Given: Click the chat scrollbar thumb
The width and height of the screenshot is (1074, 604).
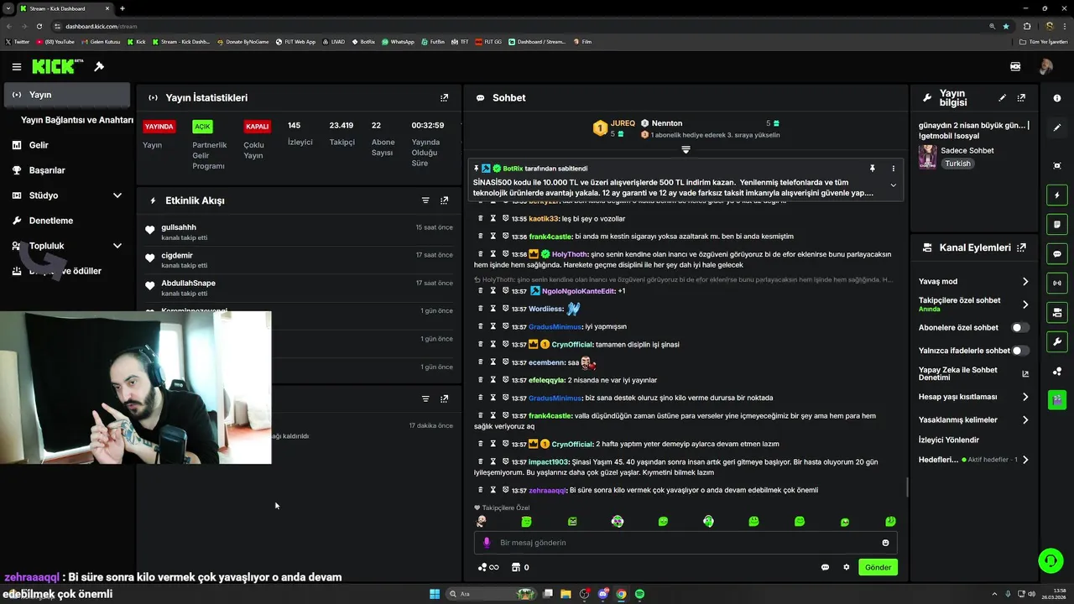Looking at the screenshot, I should click(x=906, y=487).
